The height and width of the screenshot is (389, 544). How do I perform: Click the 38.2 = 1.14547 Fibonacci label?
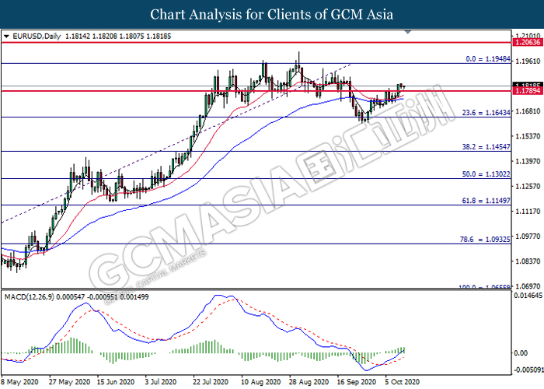click(x=486, y=147)
